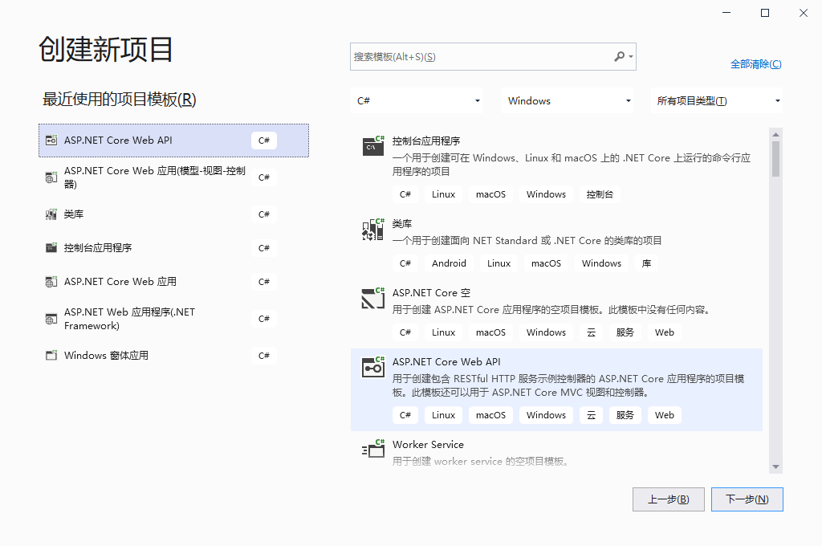822x546 pixels.
Task: Open the 所有项目类型 project type dropdown
Action: [717, 100]
